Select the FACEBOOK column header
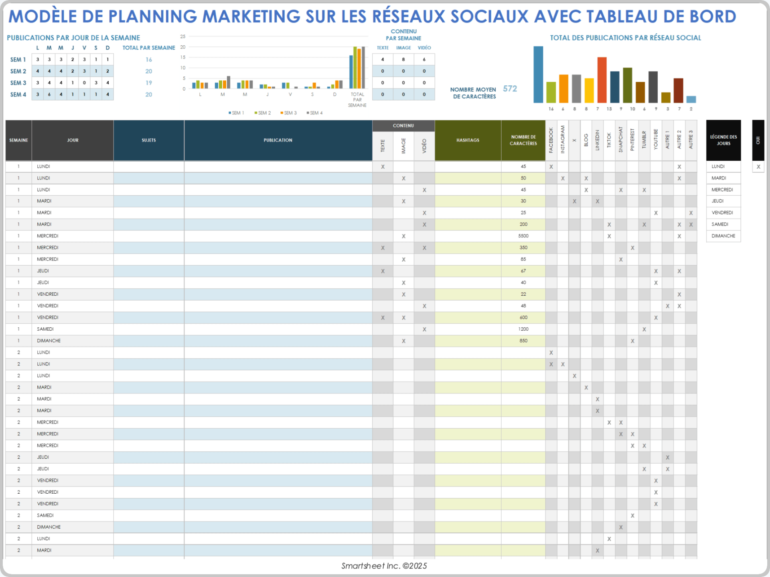Viewport: 770px width, 577px height. [x=551, y=140]
